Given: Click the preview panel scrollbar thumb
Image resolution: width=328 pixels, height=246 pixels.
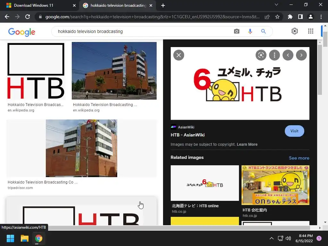Looking at the screenshot, I should coord(320,70).
